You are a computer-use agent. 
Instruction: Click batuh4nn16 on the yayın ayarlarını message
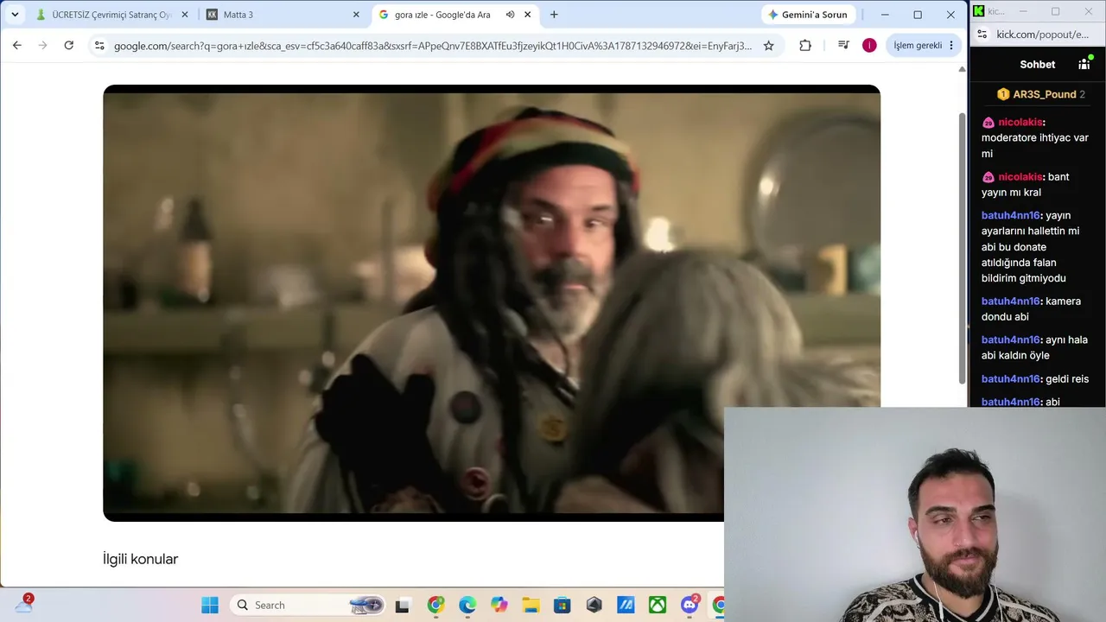coord(1011,215)
